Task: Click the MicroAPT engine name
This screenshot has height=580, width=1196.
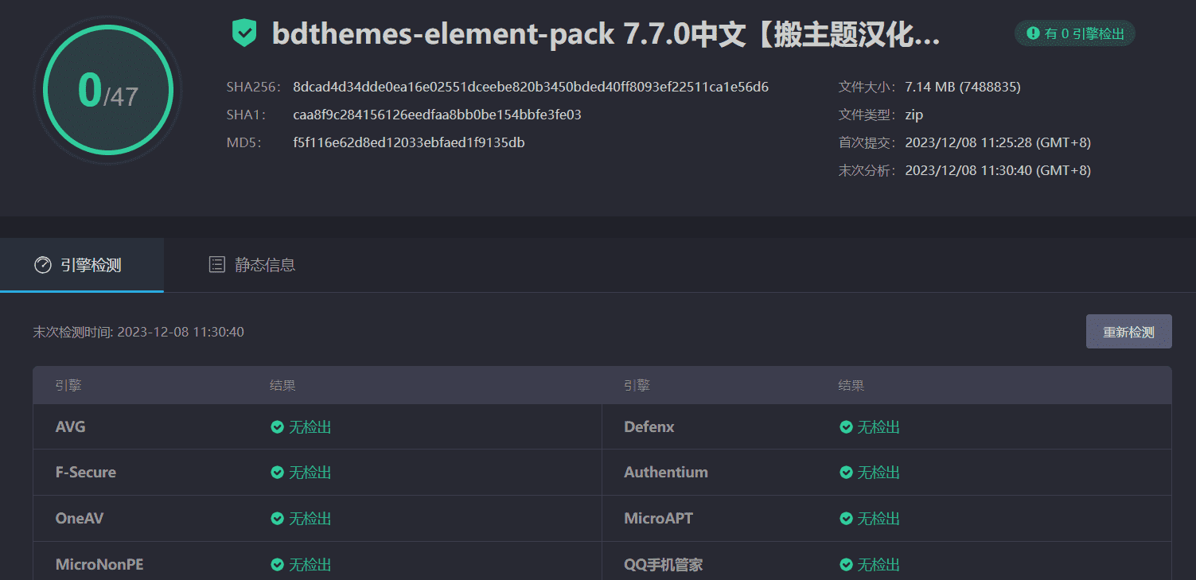Action: coord(658,519)
